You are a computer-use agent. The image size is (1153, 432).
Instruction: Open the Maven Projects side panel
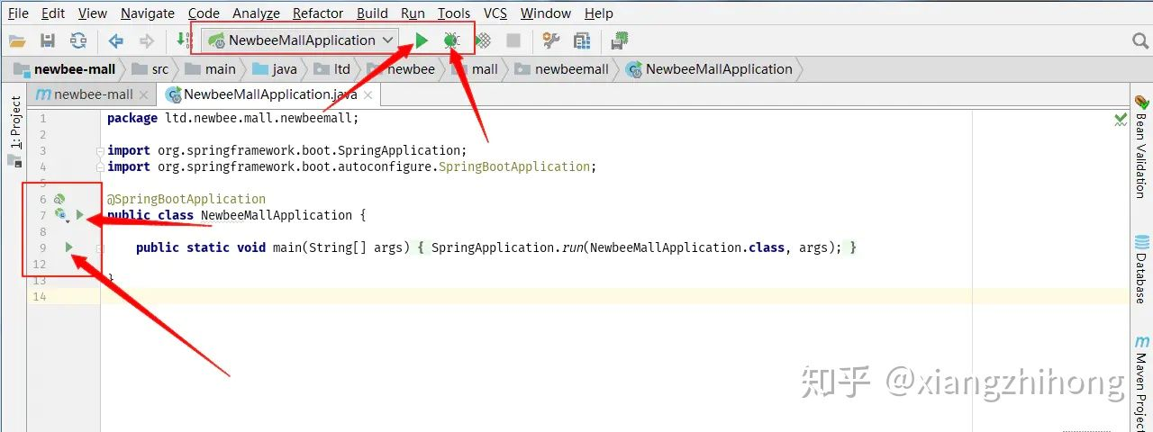(1141, 382)
